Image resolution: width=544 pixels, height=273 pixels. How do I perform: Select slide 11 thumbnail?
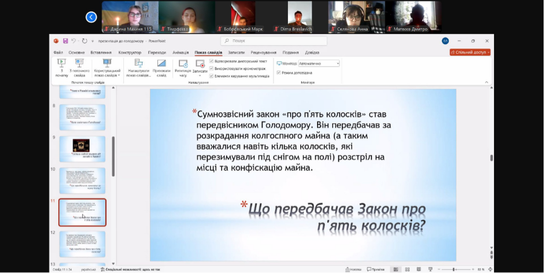[82, 212]
